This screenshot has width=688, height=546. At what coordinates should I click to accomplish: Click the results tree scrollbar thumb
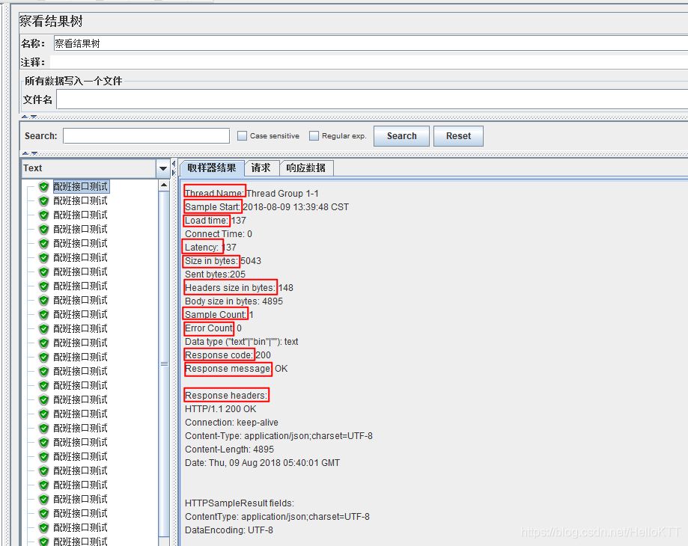[x=164, y=364]
